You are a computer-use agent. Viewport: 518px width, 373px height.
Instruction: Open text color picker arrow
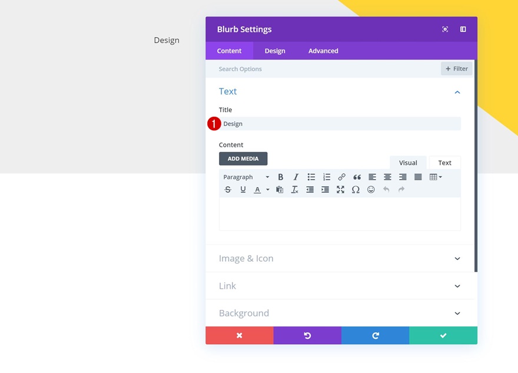[268, 190]
